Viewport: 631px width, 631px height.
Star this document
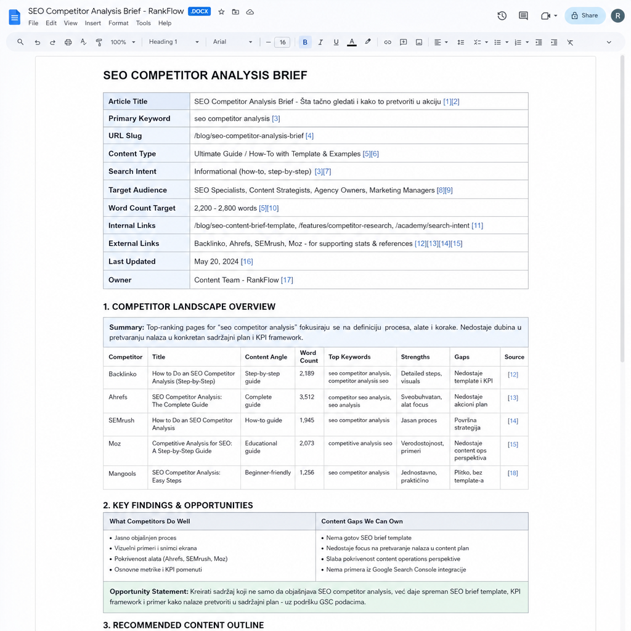click(x=221, y=12)
